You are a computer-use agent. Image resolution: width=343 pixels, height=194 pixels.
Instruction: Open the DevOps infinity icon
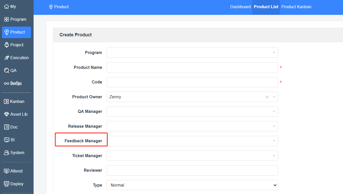tap(7, 84)
